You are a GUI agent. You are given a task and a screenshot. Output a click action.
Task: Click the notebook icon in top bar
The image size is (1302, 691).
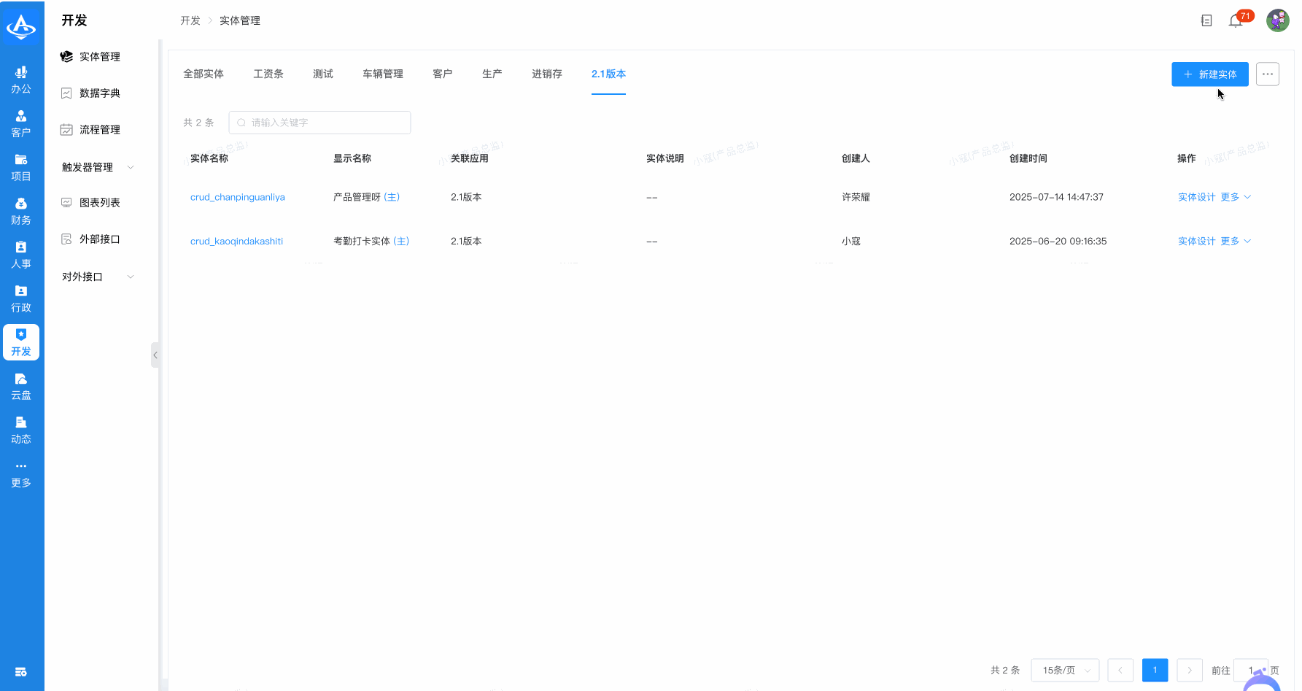(1206, 21)
